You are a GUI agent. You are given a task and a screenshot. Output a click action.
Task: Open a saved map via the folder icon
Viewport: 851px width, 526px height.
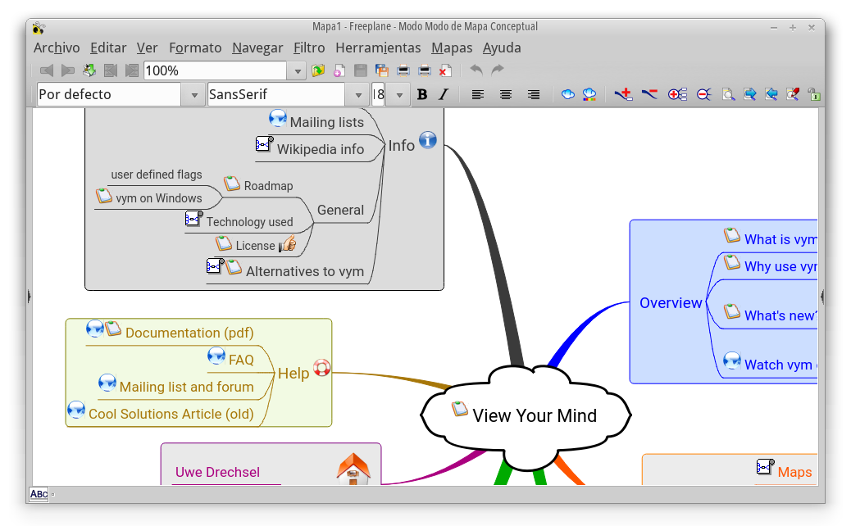pos(318,70)
